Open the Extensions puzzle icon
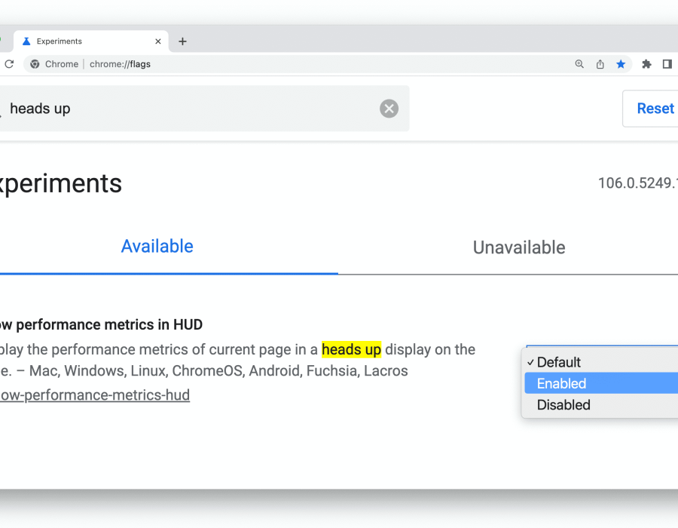 coord(646,64)
